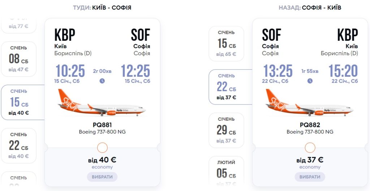The height and width of the screenshot is (191, 370).
Task: Select the radio circle on Kyiv-Sofia ticket
Action: [102, 147]
